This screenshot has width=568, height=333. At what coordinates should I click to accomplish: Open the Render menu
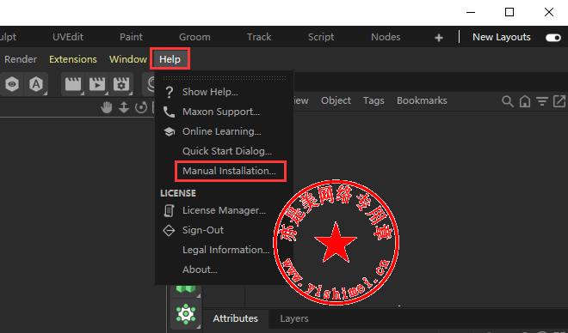tap(21, 59)
